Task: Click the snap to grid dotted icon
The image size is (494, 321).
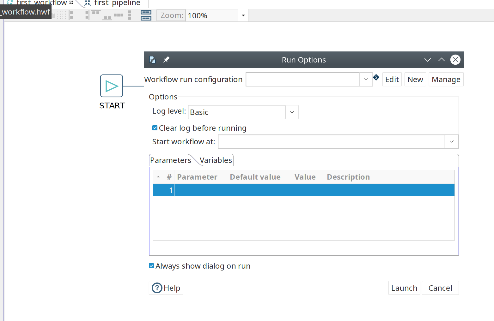Action: pyautogui.click(x=62, y=15)
